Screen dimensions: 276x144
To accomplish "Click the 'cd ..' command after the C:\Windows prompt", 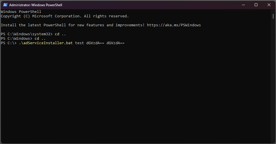I will point(40,39).
